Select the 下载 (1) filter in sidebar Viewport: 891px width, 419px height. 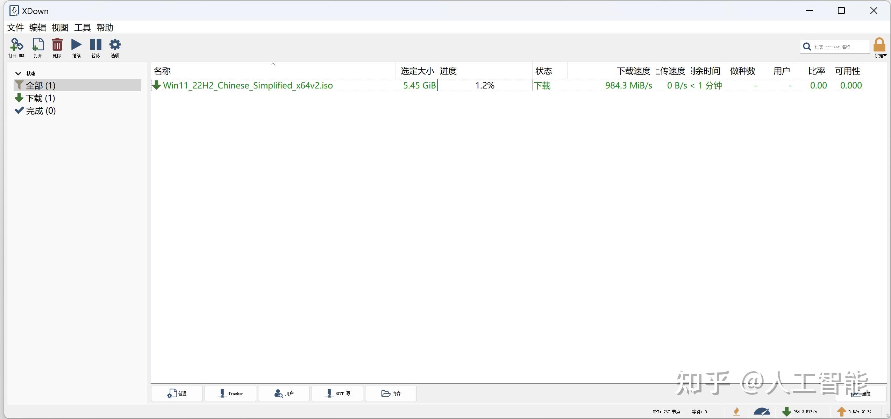point(40,98)
